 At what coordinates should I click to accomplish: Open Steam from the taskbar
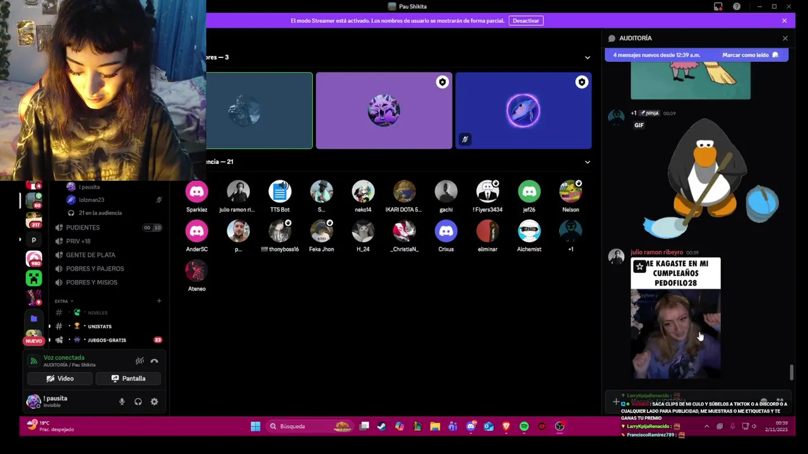pos(381,426)
